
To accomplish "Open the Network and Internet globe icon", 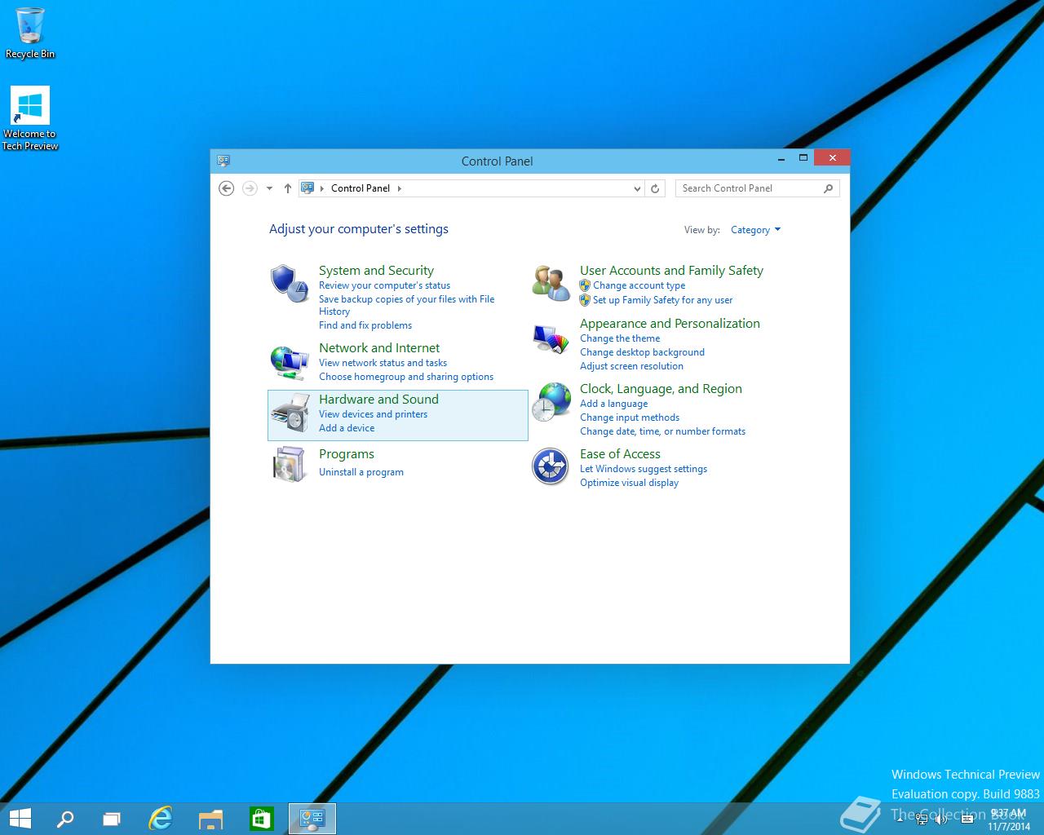I will 290,361.
